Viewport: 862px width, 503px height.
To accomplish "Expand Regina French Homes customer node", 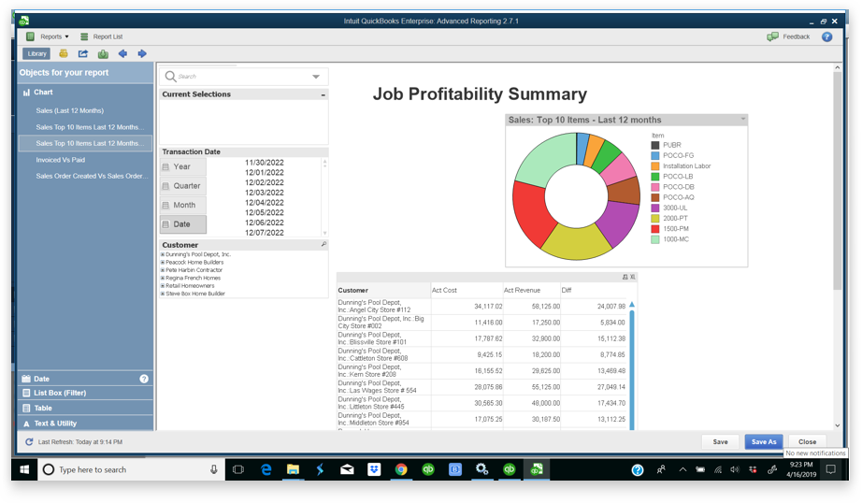I will click(x=163, y=278).
